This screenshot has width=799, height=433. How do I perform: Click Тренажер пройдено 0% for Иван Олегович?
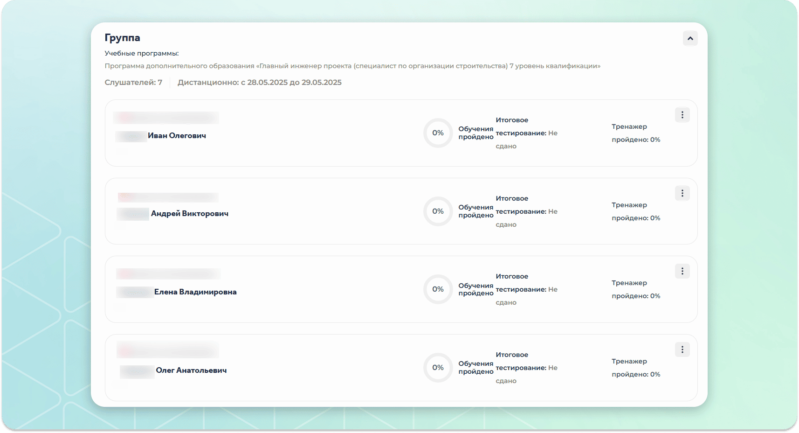(x=636, y=133)
